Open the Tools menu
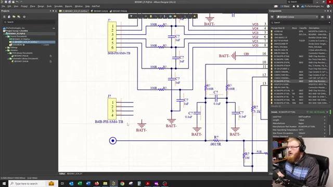This screenshot has height=187, width=333. click(x=49, y=6)
